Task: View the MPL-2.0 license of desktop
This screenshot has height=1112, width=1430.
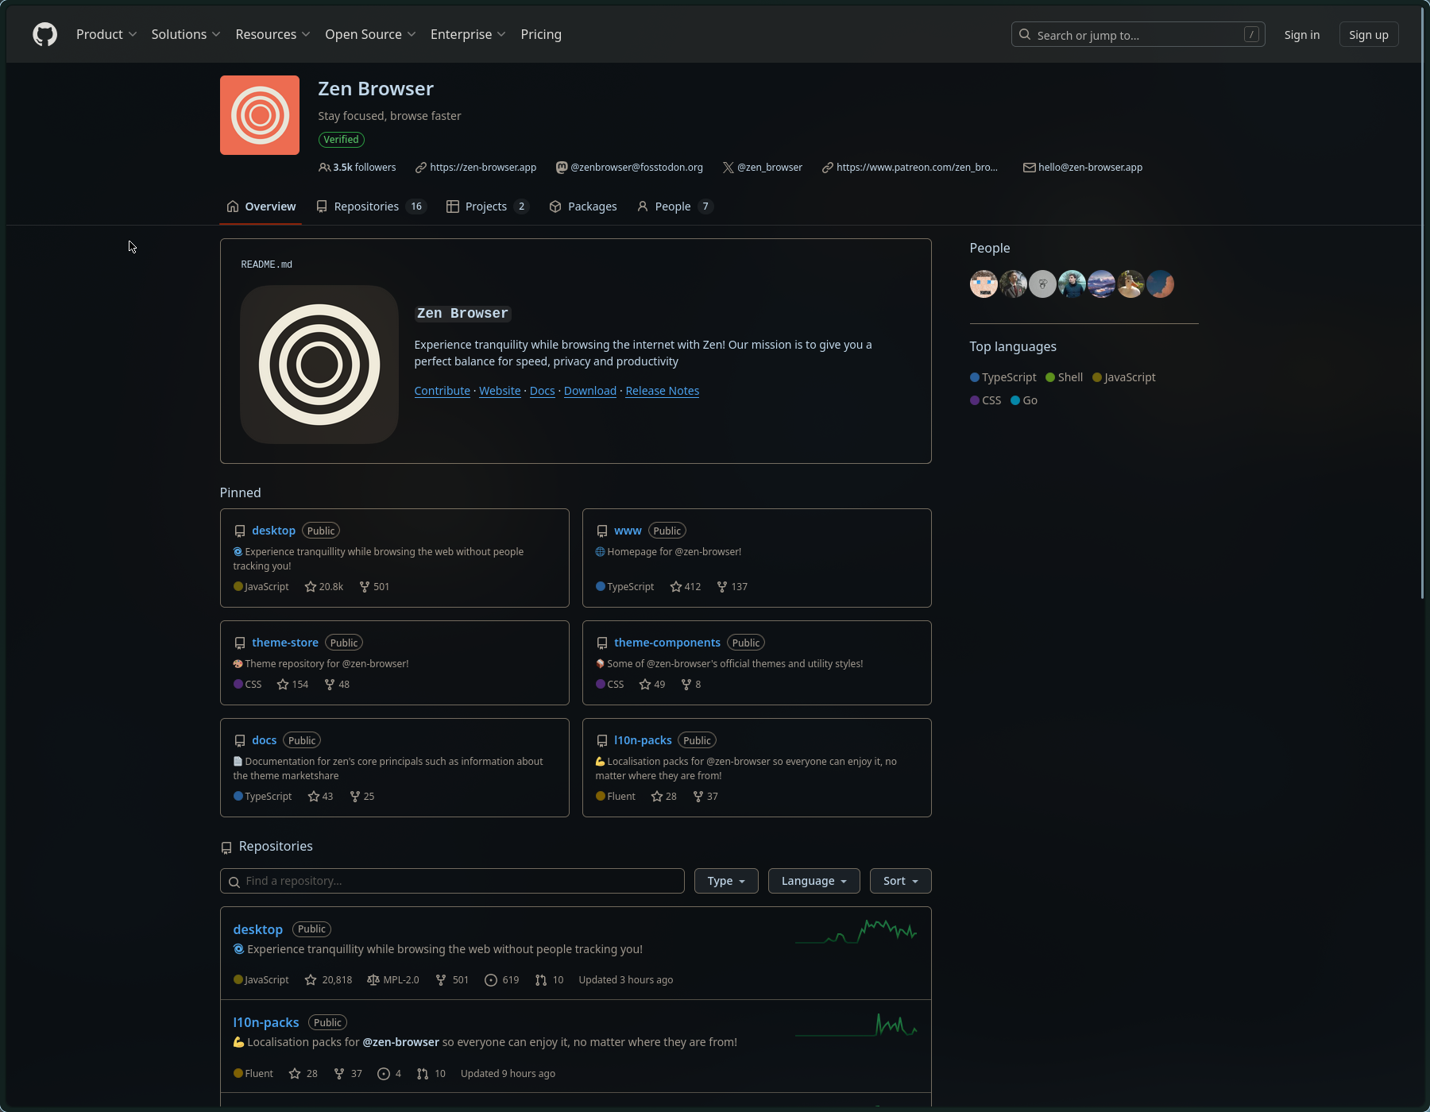Action: click(x=393, y=980)
